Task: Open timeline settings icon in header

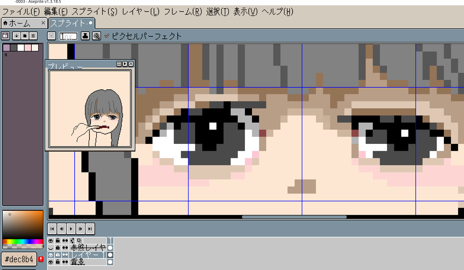Action: click(x=72, y=241)
